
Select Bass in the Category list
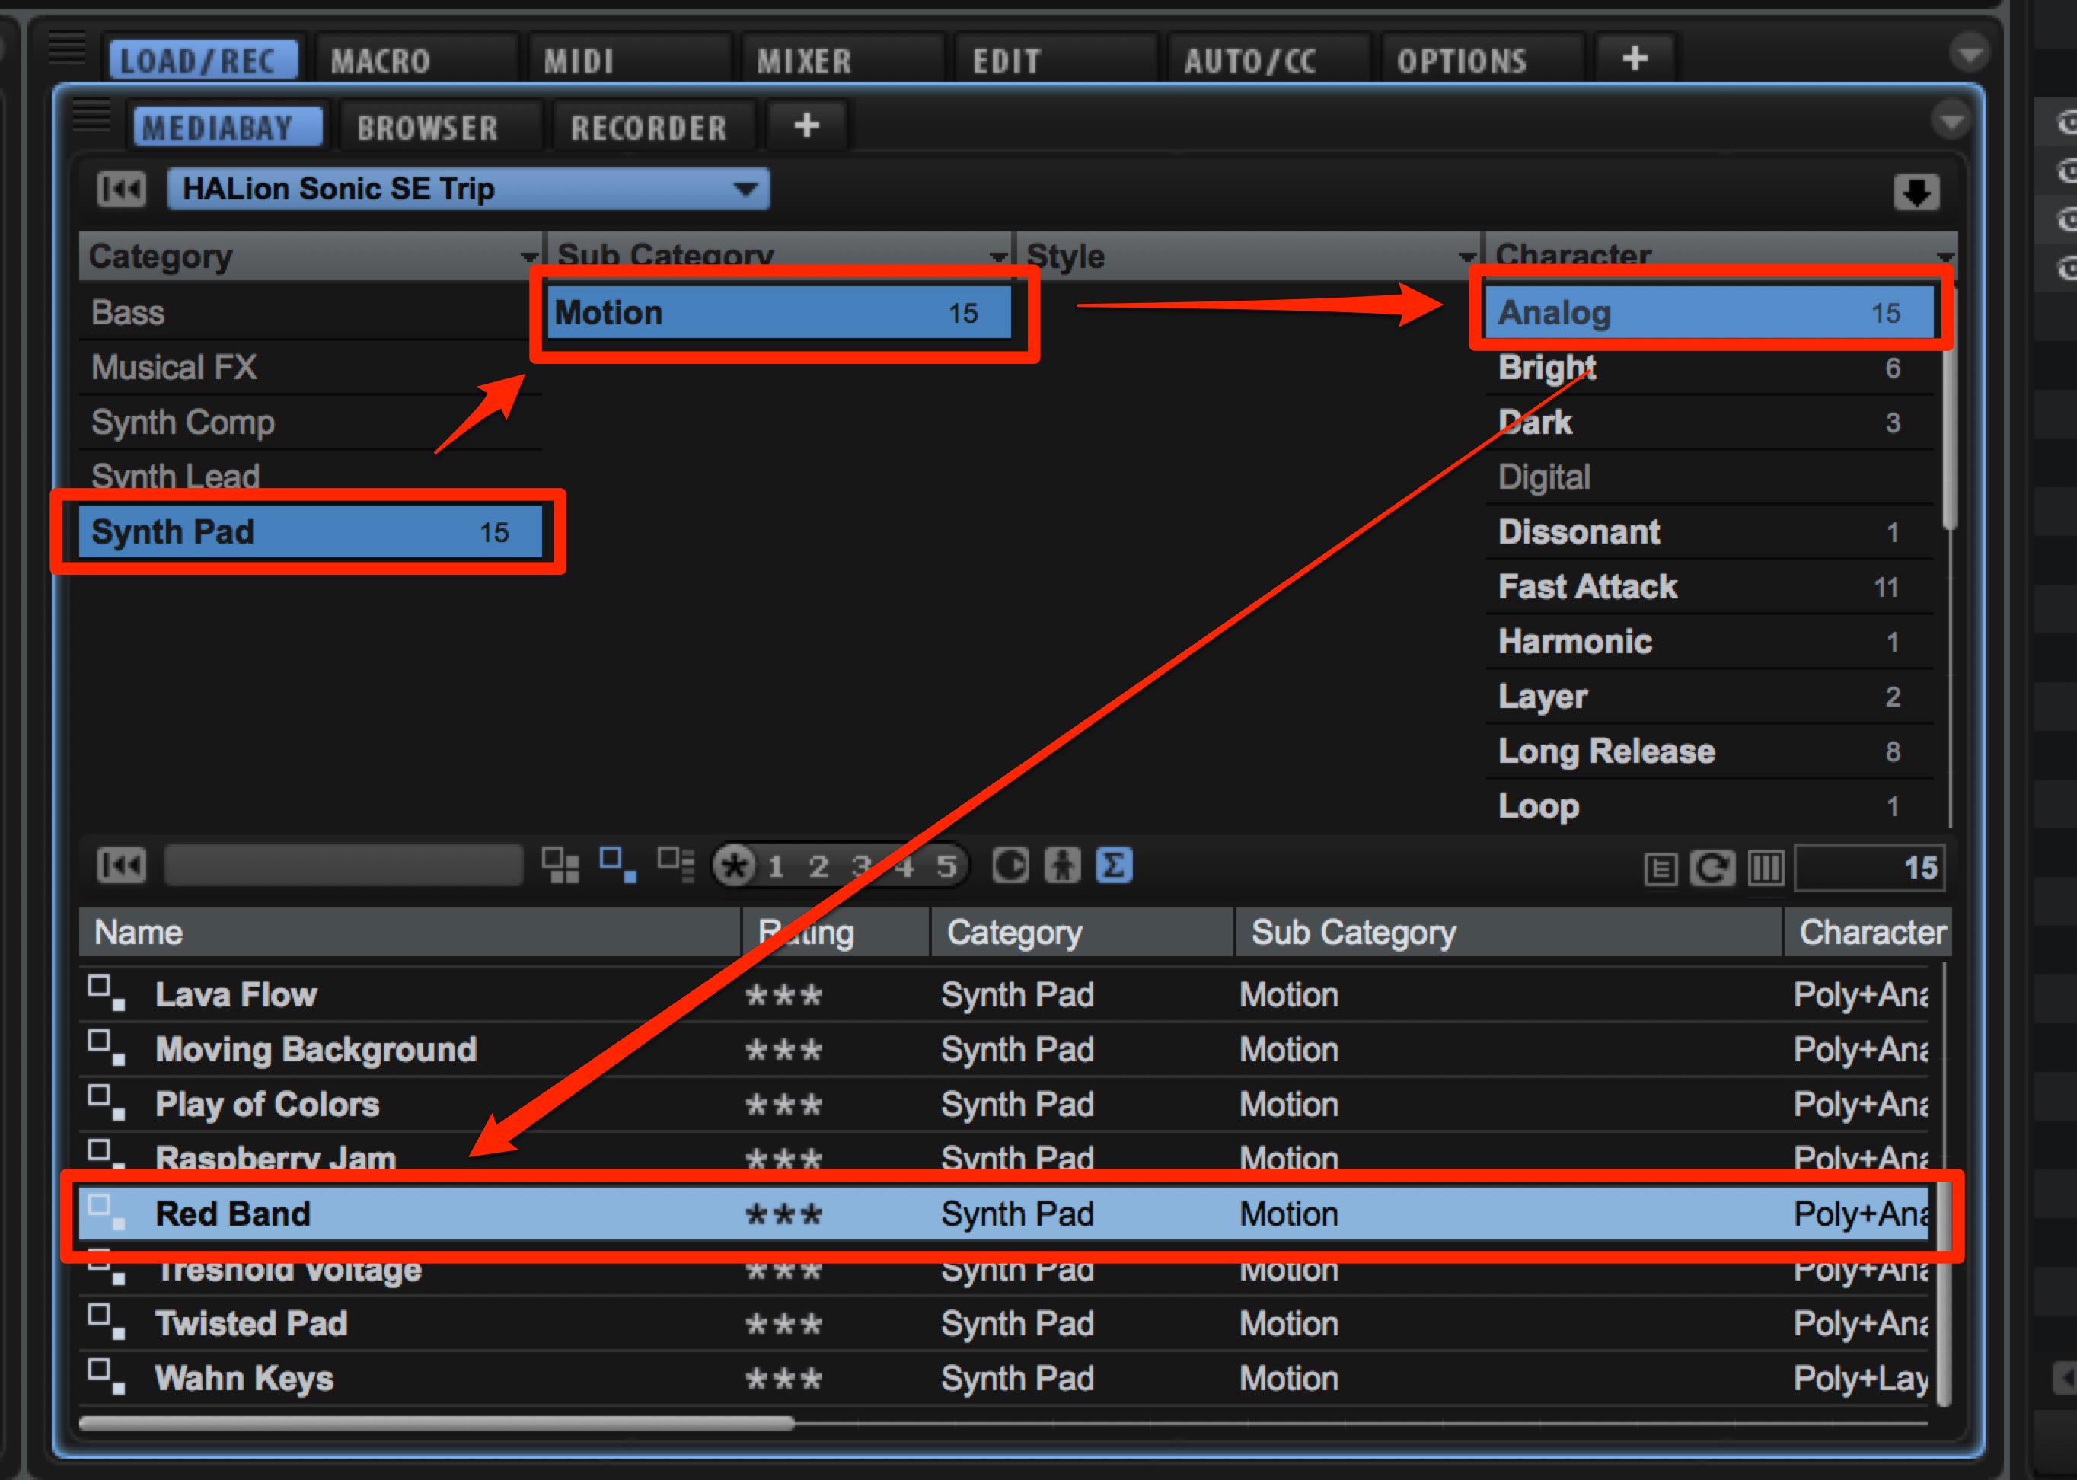click(310, 313)
